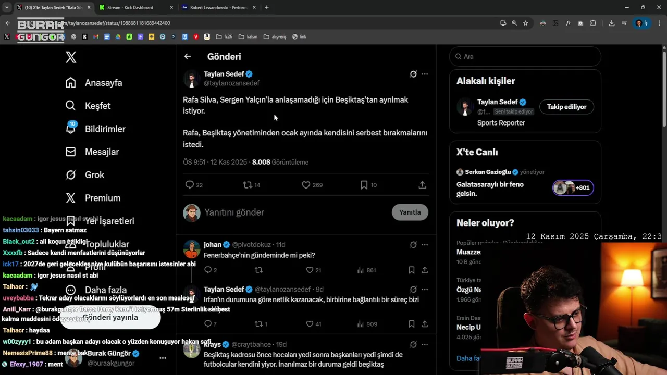Click Grok icon on Taylan Sedef's main post
The image size is (667, 375).
tap(413, 74)
